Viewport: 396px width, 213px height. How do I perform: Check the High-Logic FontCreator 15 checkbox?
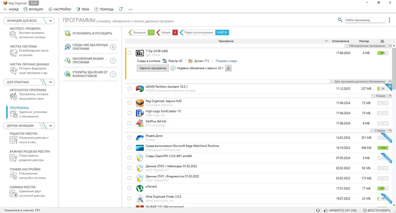[x=129, y=113]
